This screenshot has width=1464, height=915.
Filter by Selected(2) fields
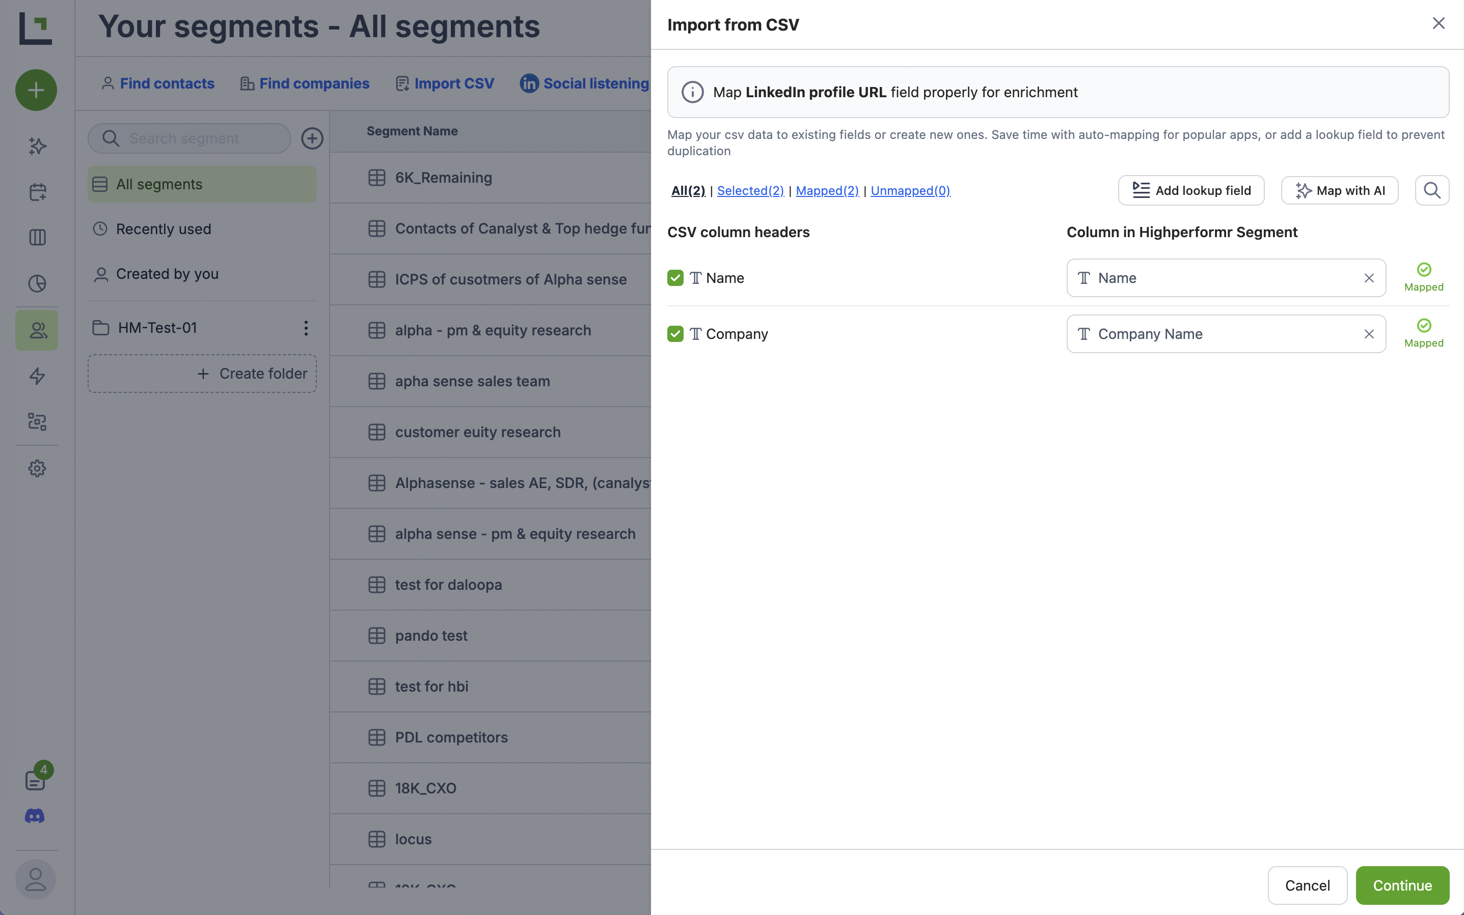click(750, 191)
